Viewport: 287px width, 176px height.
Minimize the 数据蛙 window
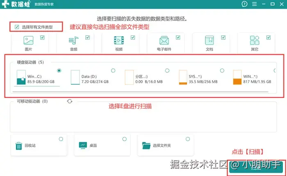tap(264, 4)
